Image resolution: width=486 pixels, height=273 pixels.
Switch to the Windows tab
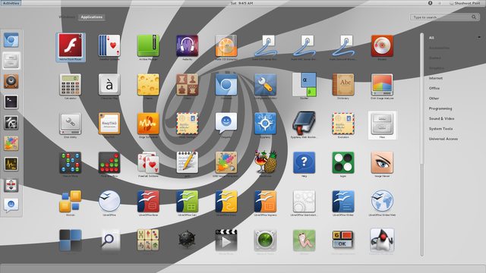67,17
